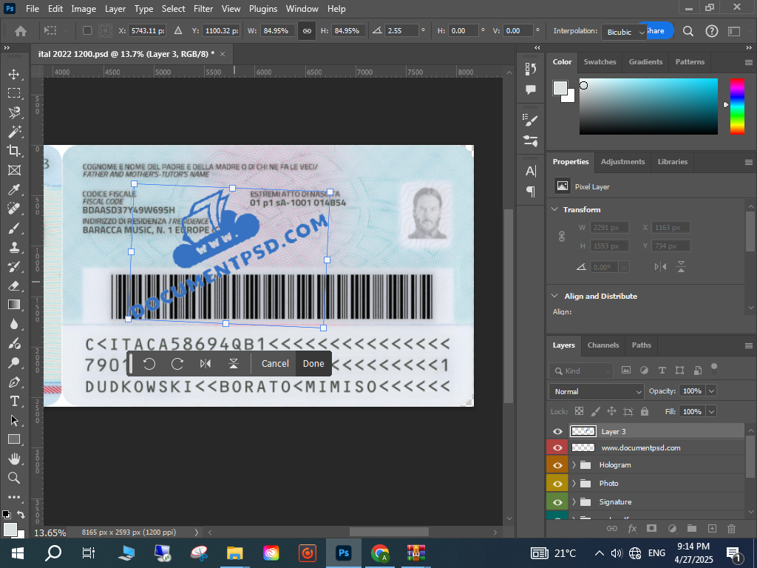Screen dimensions: 757x568
Task: Open the Filter menu
Action: (x=203, y=9)
